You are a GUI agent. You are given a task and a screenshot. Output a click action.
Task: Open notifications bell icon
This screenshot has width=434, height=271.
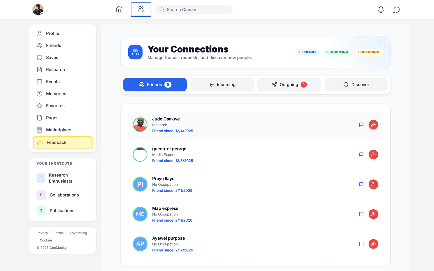381,10
